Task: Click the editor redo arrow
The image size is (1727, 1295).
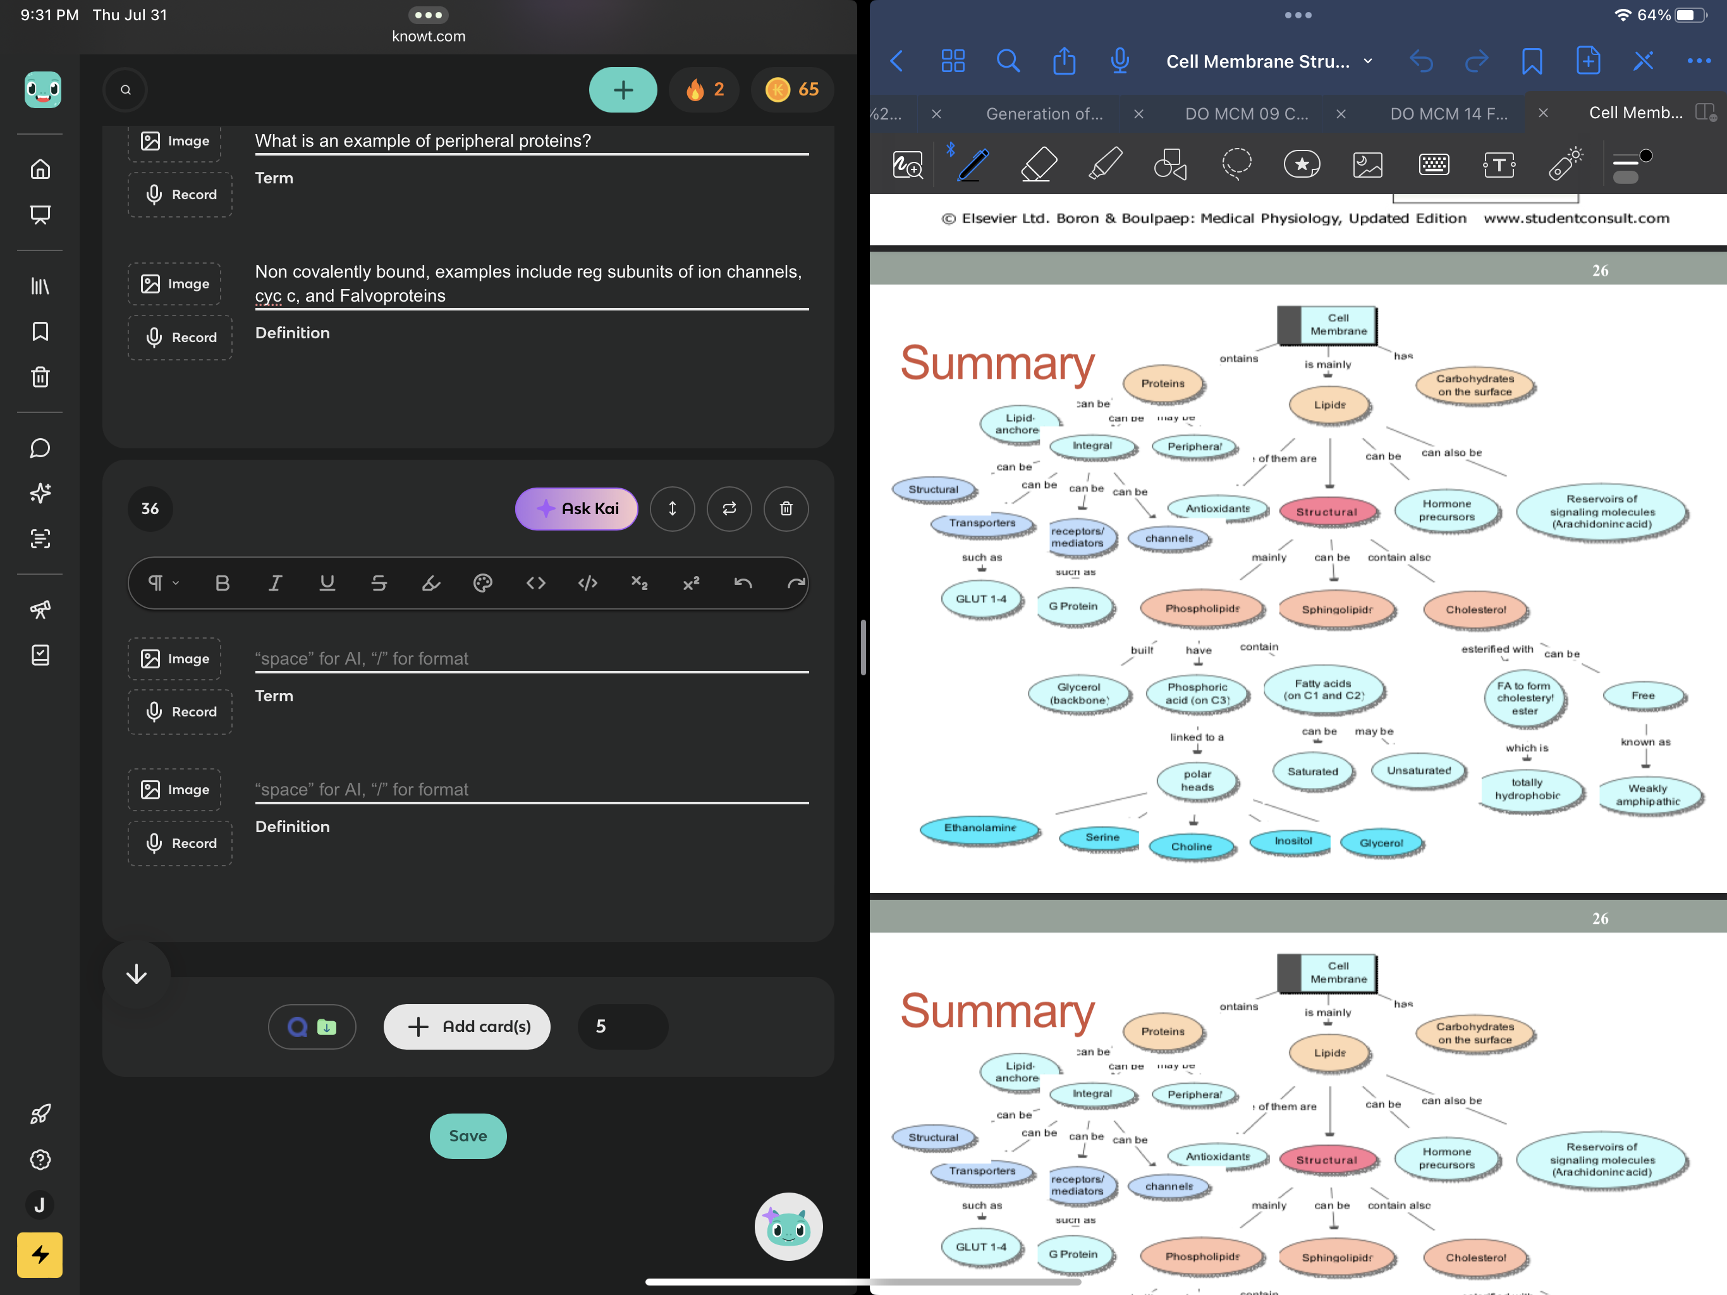Action: [796, 582]
